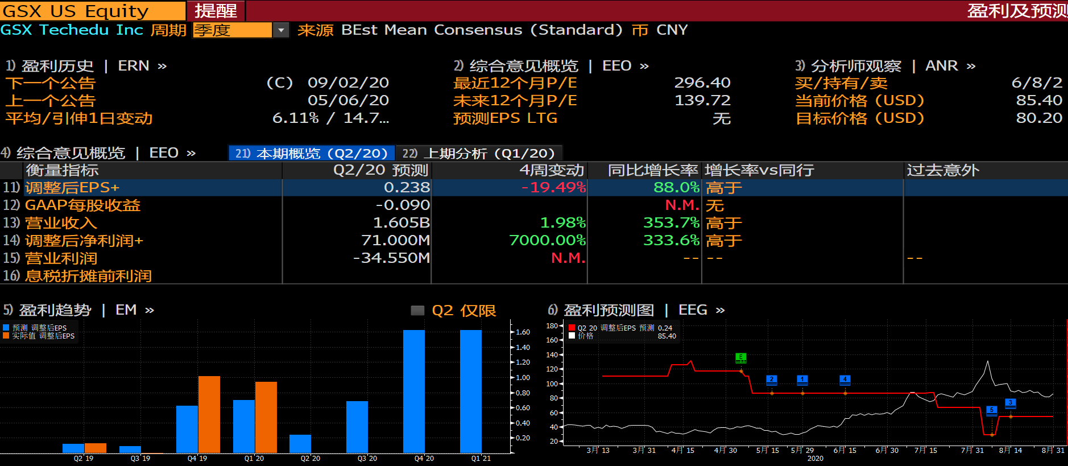1068x466 pixels.
Task: Click blue marker 4 on forecast chart
Action: (845, 380)
